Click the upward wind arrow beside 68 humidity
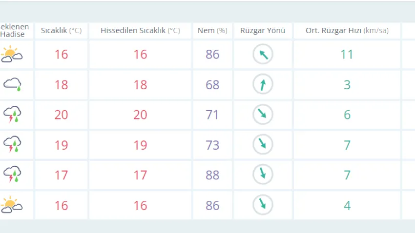This screenshot has height=233, width=415. (263, 84)
